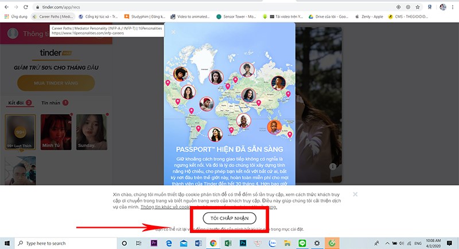Viewport: 459px width, 249px height.
Task: Click the padlock icon beside tinder.com
Action: [x=37, y=7]
